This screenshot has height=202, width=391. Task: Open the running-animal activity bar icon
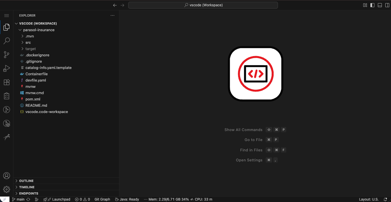coord(7,137)
